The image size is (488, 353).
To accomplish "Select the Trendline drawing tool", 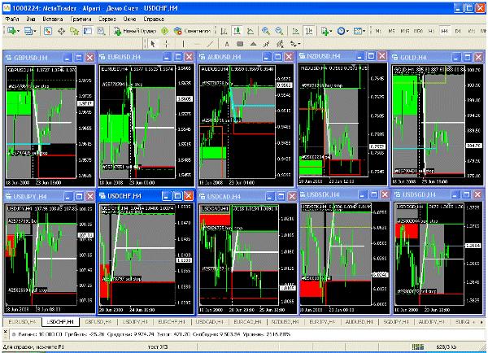I will 211,44.
